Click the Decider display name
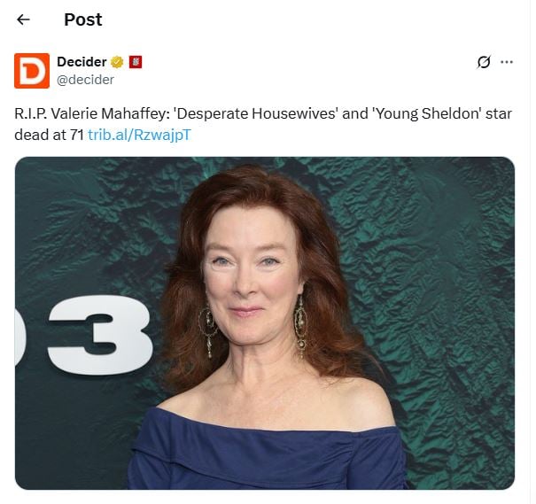Viewport: 536px width, 504px height. [x=82, y=62]
